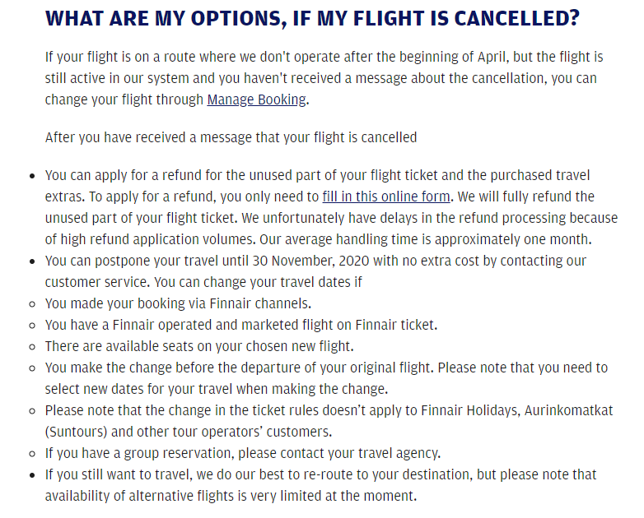
Task: Click the line "There are available seats on your chosen new flight"
Action: [199, 346]
